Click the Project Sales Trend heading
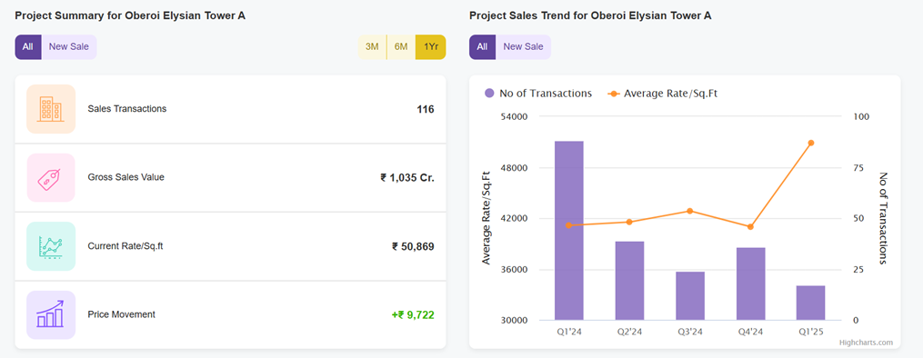Screen dimensions: 923x358 [590, 15]
